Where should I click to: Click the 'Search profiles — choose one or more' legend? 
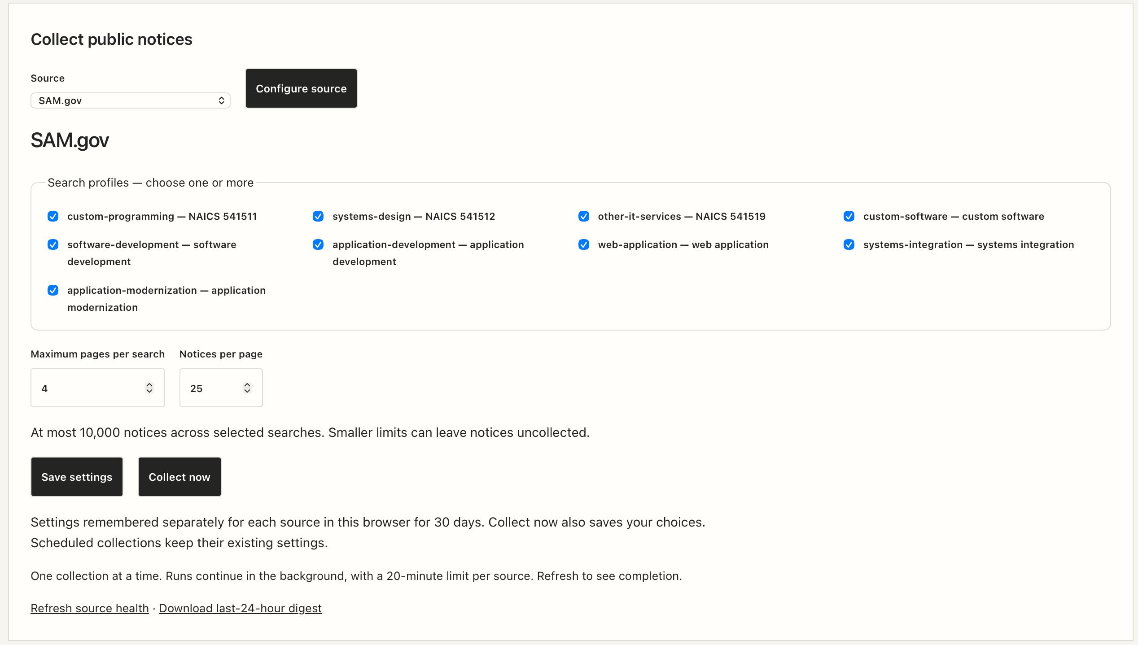(x=151, y=183)
